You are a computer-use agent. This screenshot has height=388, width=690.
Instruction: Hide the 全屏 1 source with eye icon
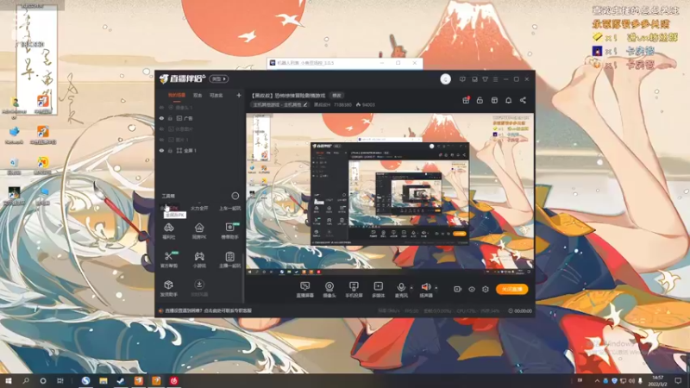click(161, 150)
